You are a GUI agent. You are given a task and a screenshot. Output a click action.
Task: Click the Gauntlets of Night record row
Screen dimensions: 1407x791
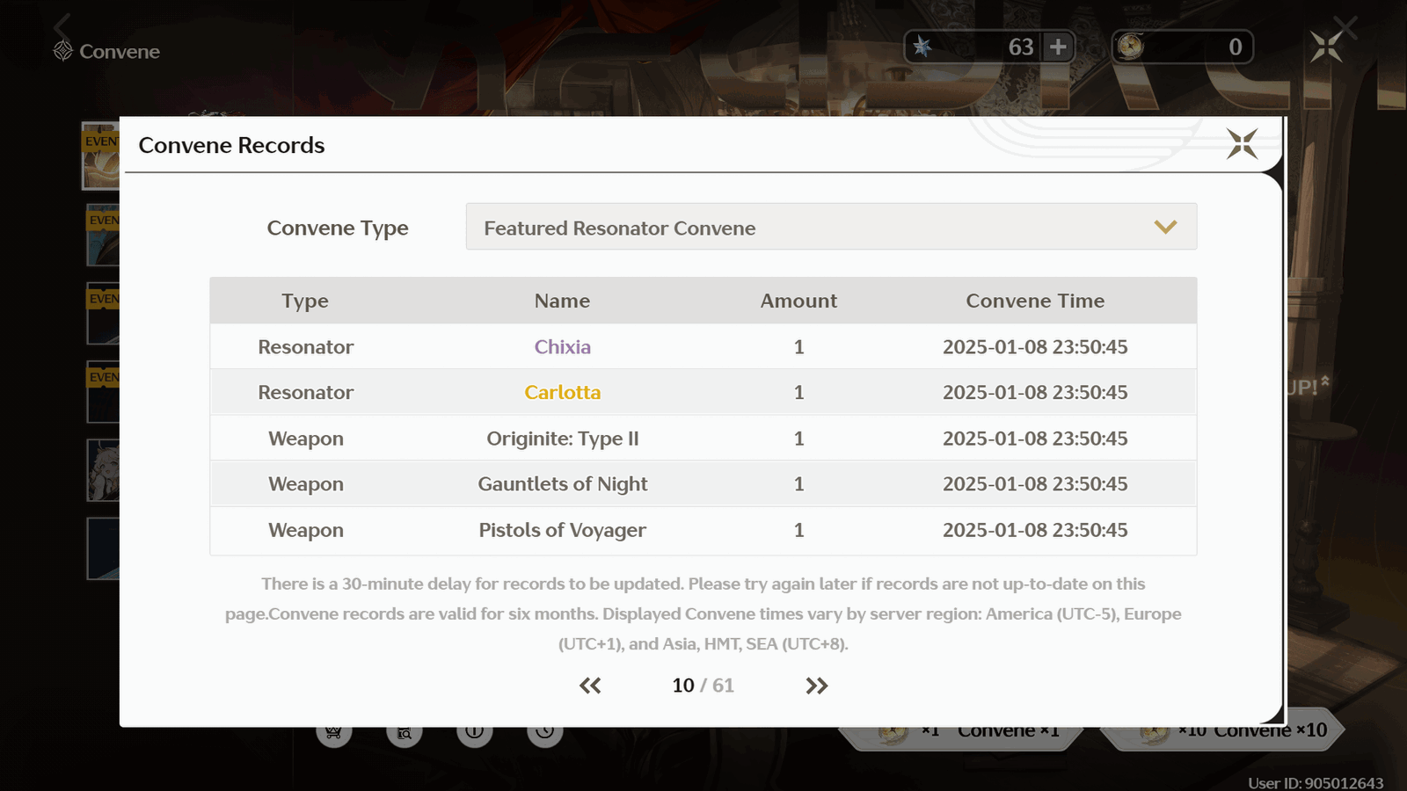point(703,484)
